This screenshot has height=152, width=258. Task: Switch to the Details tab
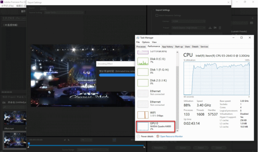click(195, 47)
